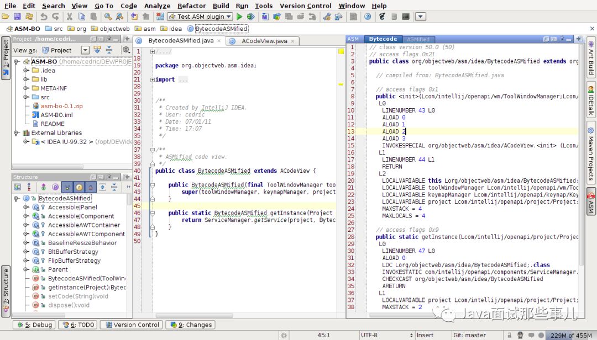Expand the src folder in Project tree
Screen dimensions: 597x340
pos(26,97)
